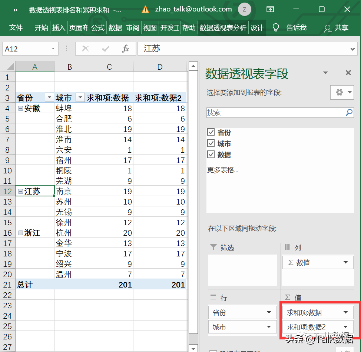Screen dimensions: 361x352
Task: Select the 总计 cell
Action: click(x=35, y=285)
